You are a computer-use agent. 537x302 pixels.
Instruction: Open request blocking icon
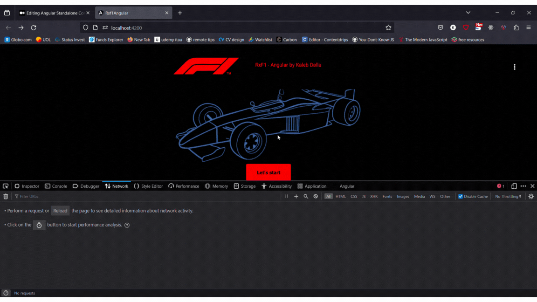pos(316,197)
